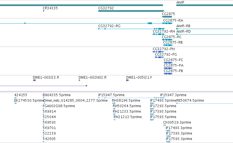The width and height of the screenshot is (233, 143).
Task: Click the 569701 feature label
Action: click(49, 128)
